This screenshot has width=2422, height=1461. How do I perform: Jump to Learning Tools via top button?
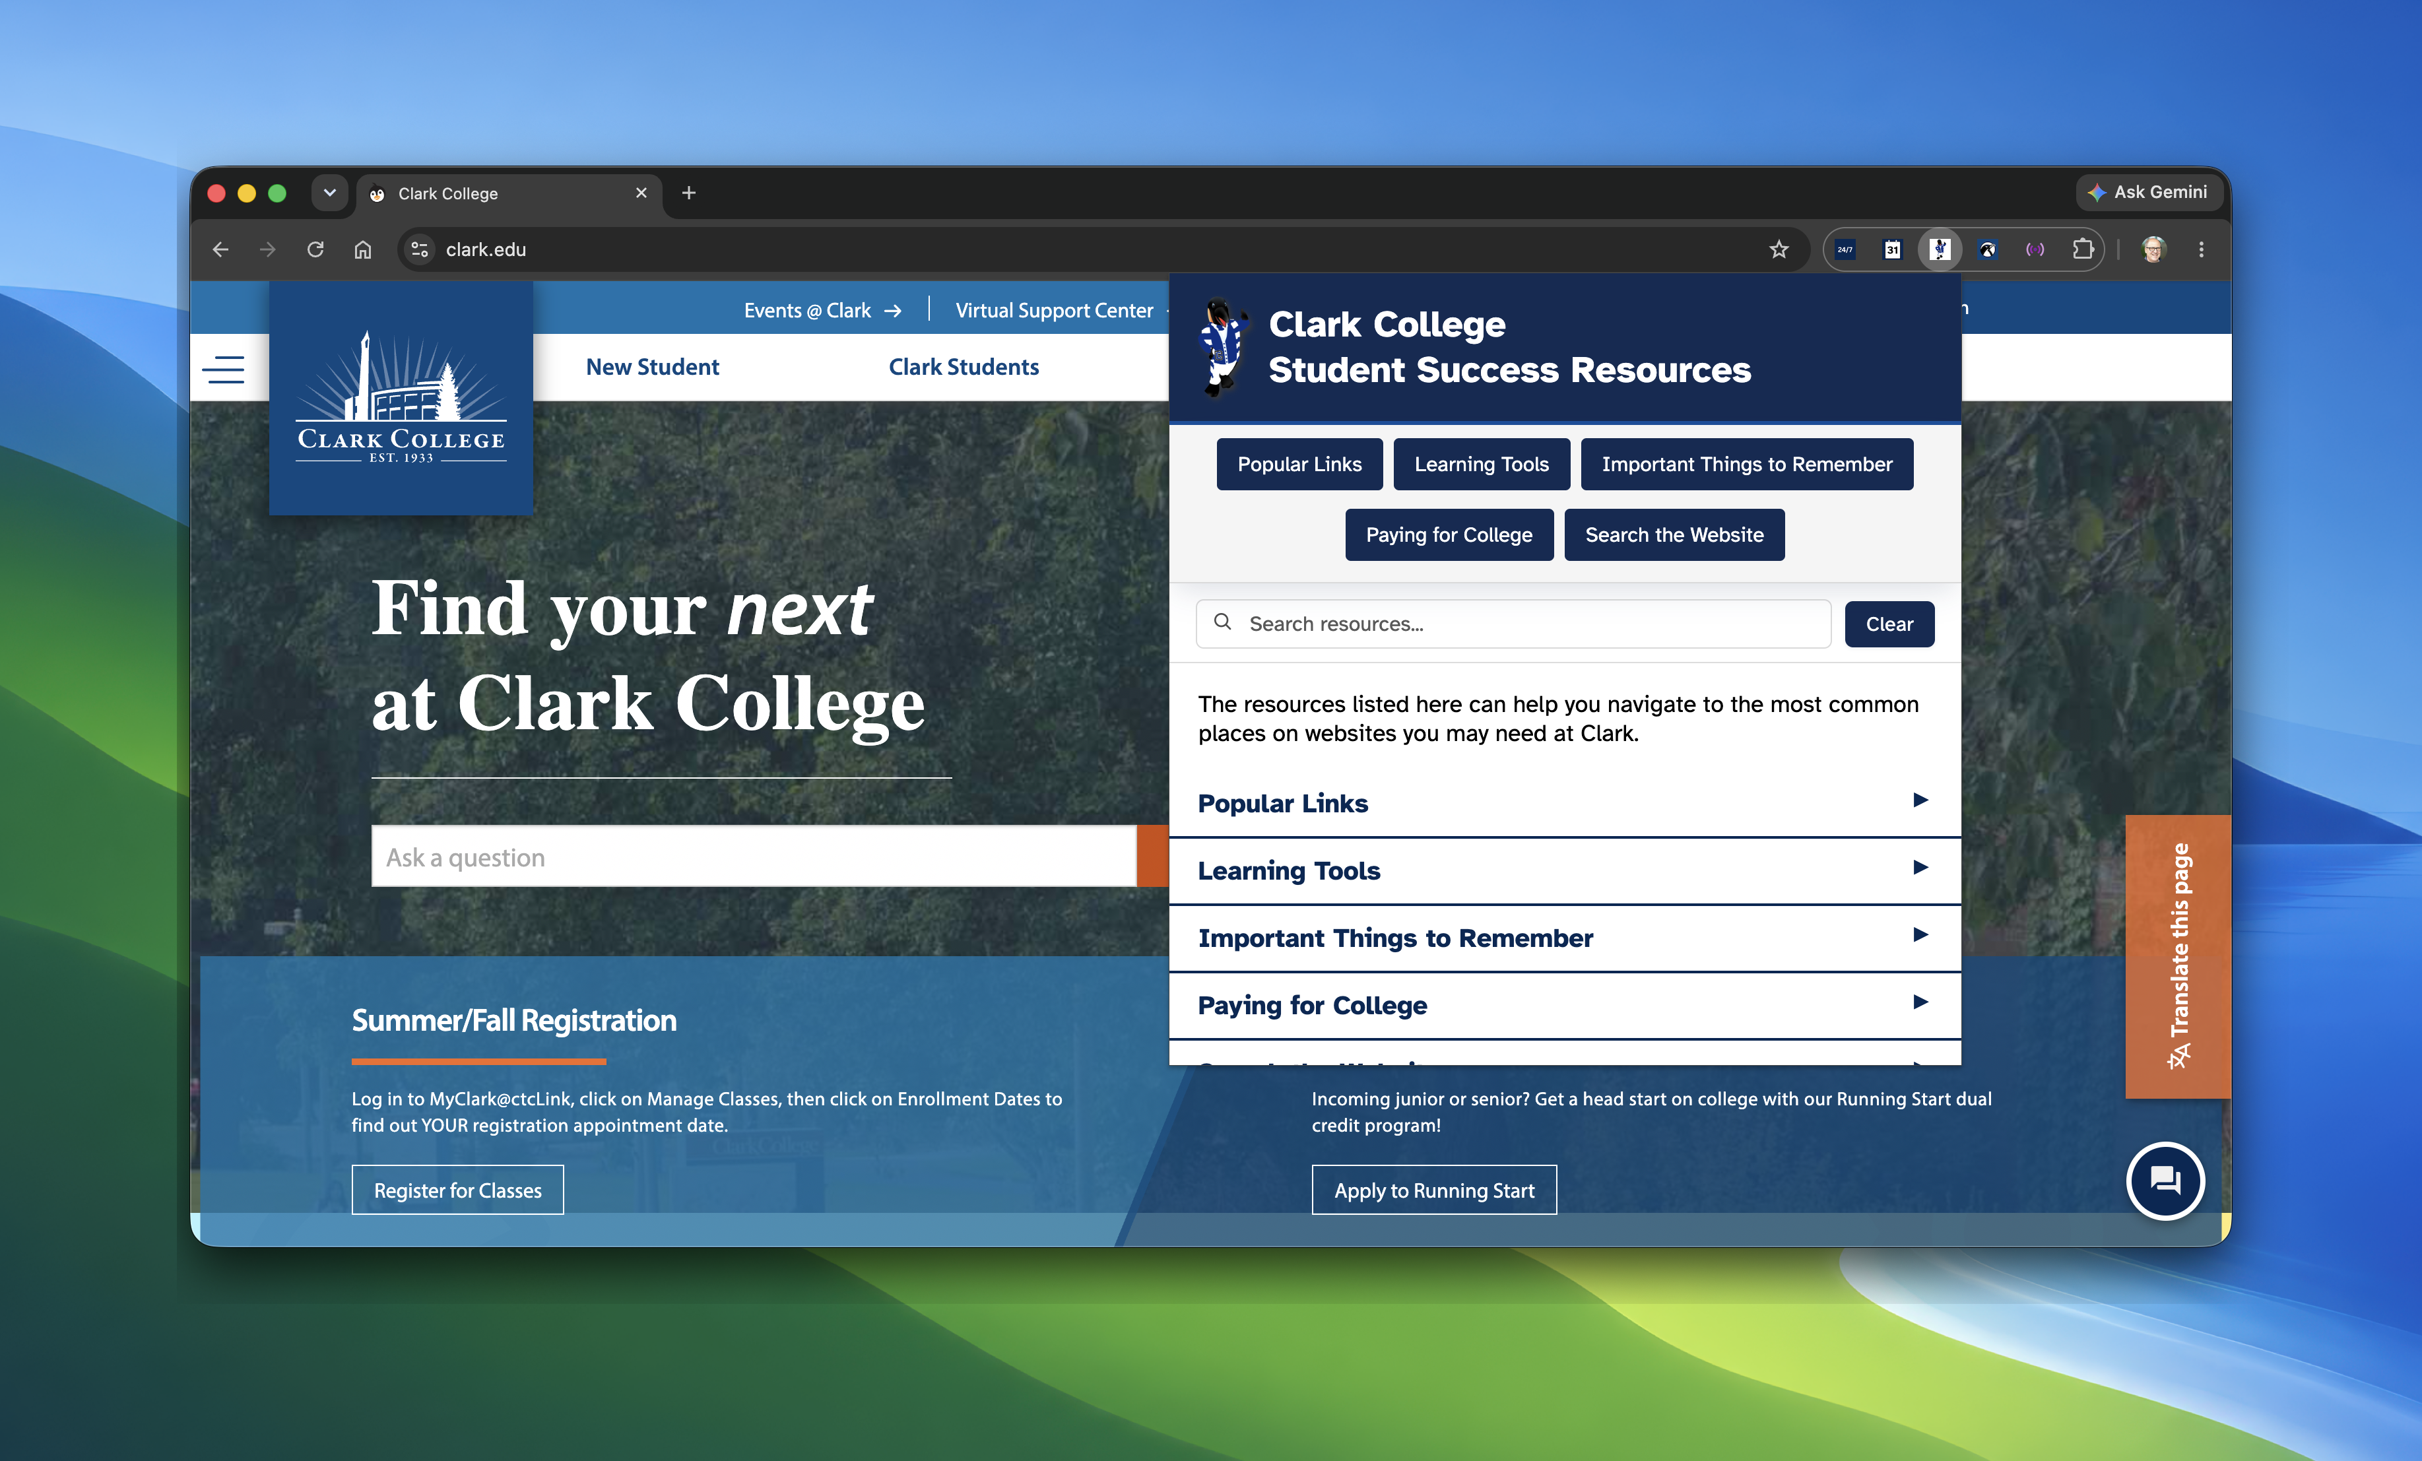[x=1482, y=464]
